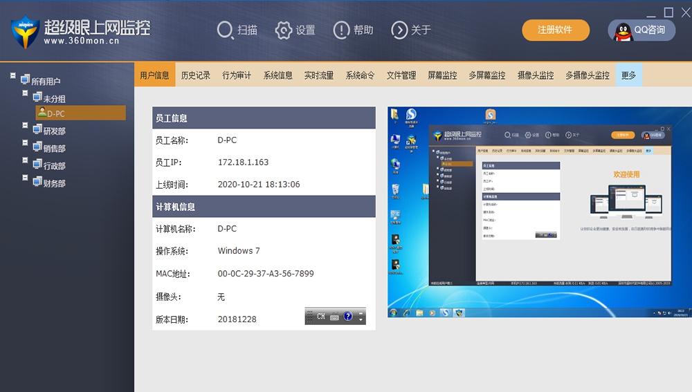Click the remote desktop screenshot preview
This screenshot has height=392, width=692.
click(540, 212)
